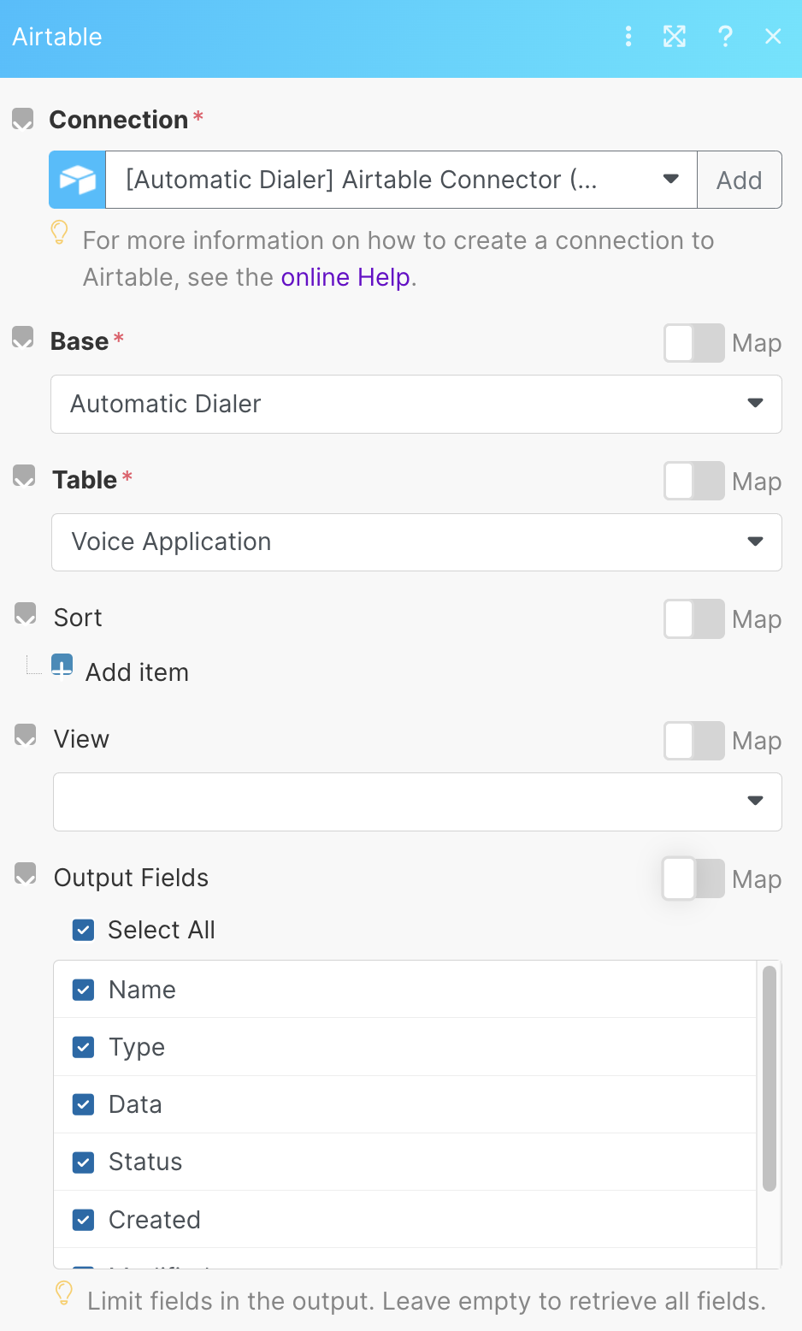Image resolution: width=802 pixels, height=1331 pixels.
Task: Close the Airtable module panel
Action: (x=773, y=36)
